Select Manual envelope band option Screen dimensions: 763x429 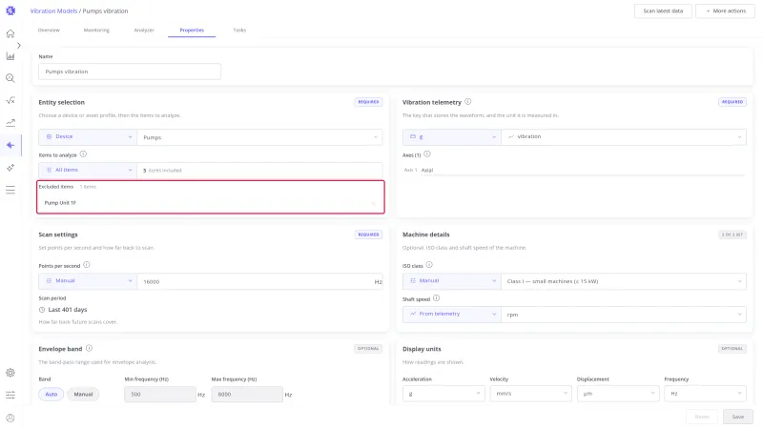pyautogui.click(x=83, y=394)
